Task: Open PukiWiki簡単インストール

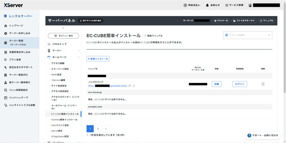Action: (64, 120)
